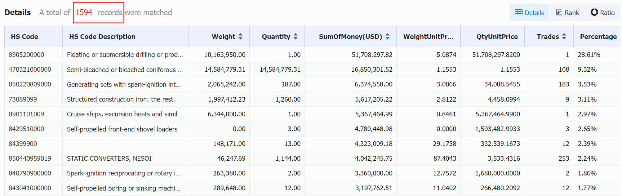This screenshot has width=622, height=196.
Task: Sort by SumOfMoney(USD) using sort arrows
Action: point(387,36)
